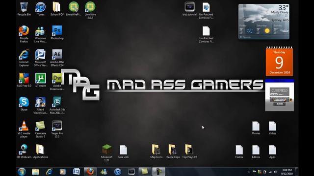Click the Cubefield gadget thumbnail
314x176 pixels.
280,95
